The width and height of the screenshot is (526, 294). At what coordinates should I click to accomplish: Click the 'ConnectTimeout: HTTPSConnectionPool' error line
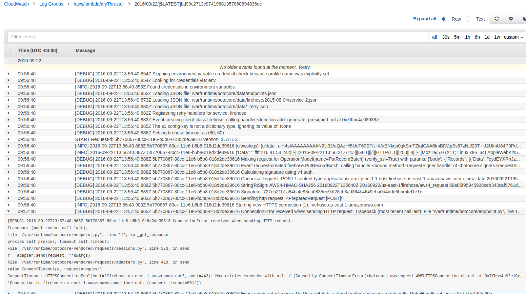[x=265, y=276]
